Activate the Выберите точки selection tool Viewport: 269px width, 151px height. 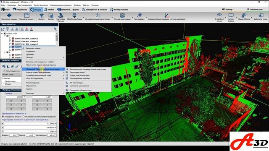[x=261, y=16]
